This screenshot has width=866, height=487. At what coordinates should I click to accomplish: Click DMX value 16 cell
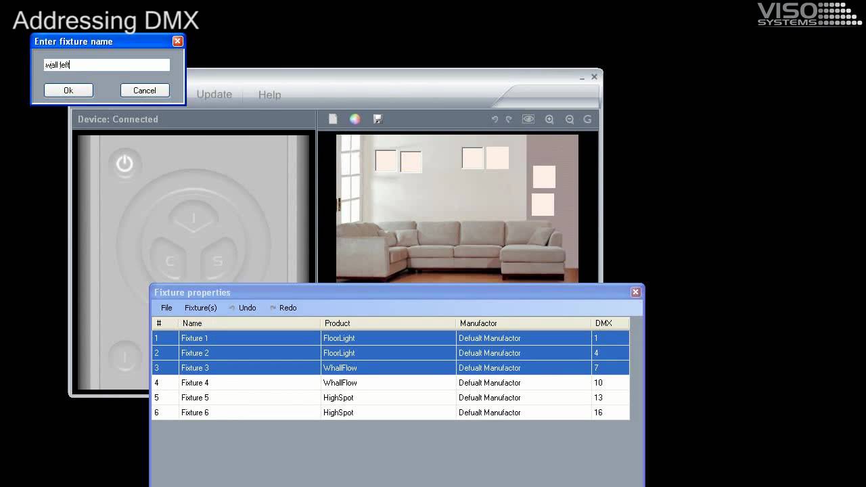point(610,413)
